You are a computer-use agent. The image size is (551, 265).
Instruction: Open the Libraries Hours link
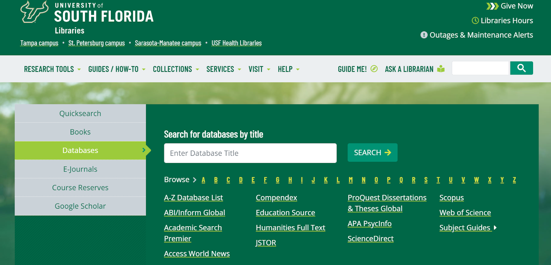[x=507, y=21]
